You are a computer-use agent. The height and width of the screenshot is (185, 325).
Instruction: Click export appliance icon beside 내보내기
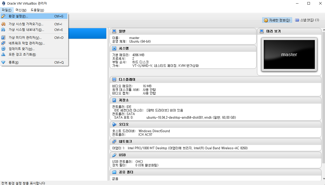pos(3,30)
